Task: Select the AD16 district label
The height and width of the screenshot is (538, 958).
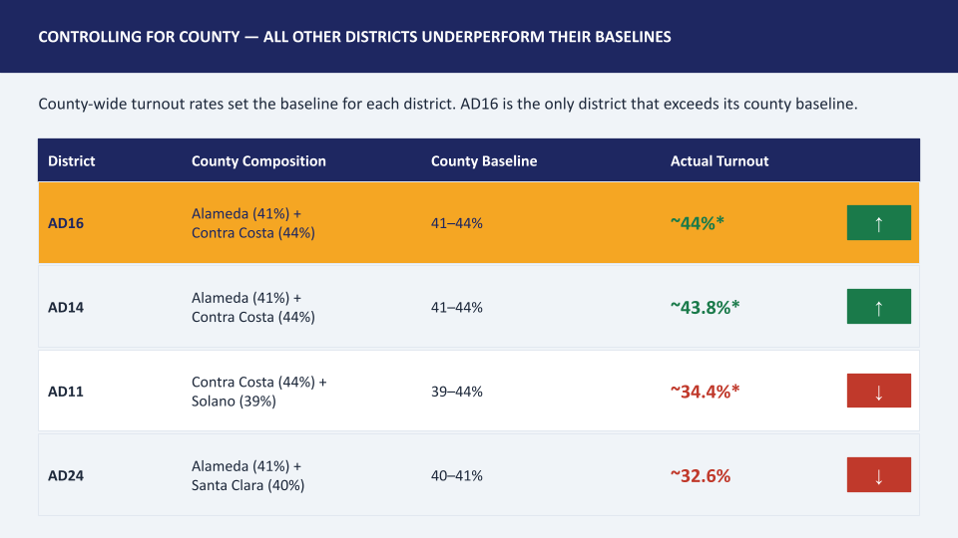Action: pyautogui.click(x=66, y=223)
